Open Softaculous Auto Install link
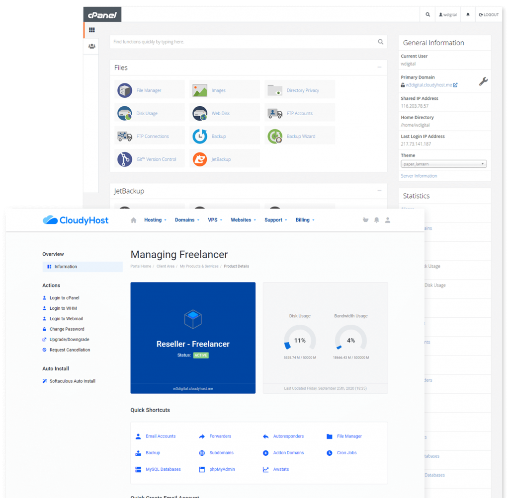The width and height of the screenshot is (509, 498). click(x=69, y=381)
